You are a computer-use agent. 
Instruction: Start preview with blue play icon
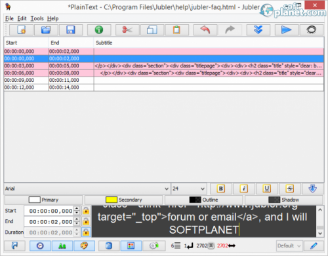point(286,29)
